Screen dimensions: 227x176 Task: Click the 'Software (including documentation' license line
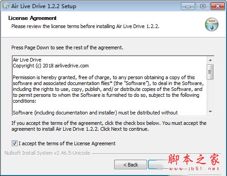point(95,113)
